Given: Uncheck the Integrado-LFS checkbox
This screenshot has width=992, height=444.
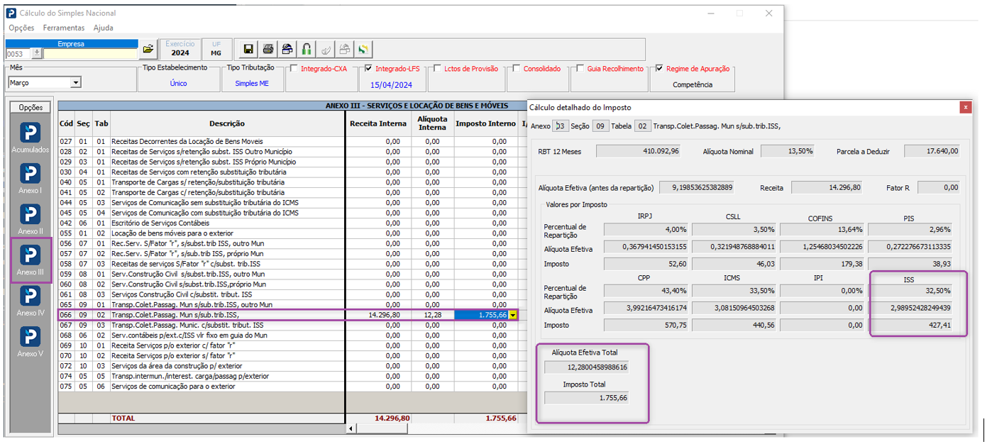Looking at the screenshot, I should (368, 69).
